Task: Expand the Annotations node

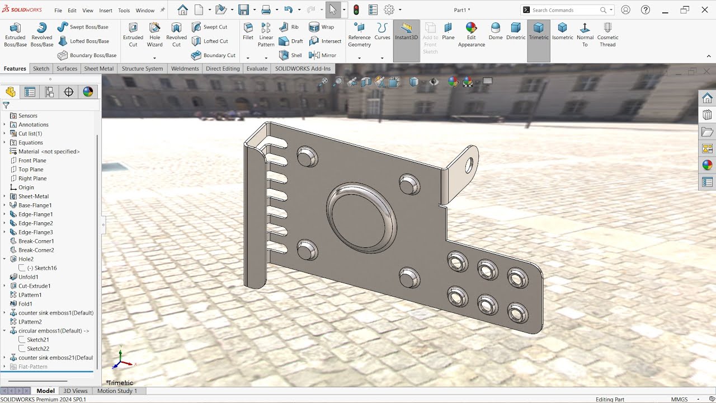Action: pos(5,125)
